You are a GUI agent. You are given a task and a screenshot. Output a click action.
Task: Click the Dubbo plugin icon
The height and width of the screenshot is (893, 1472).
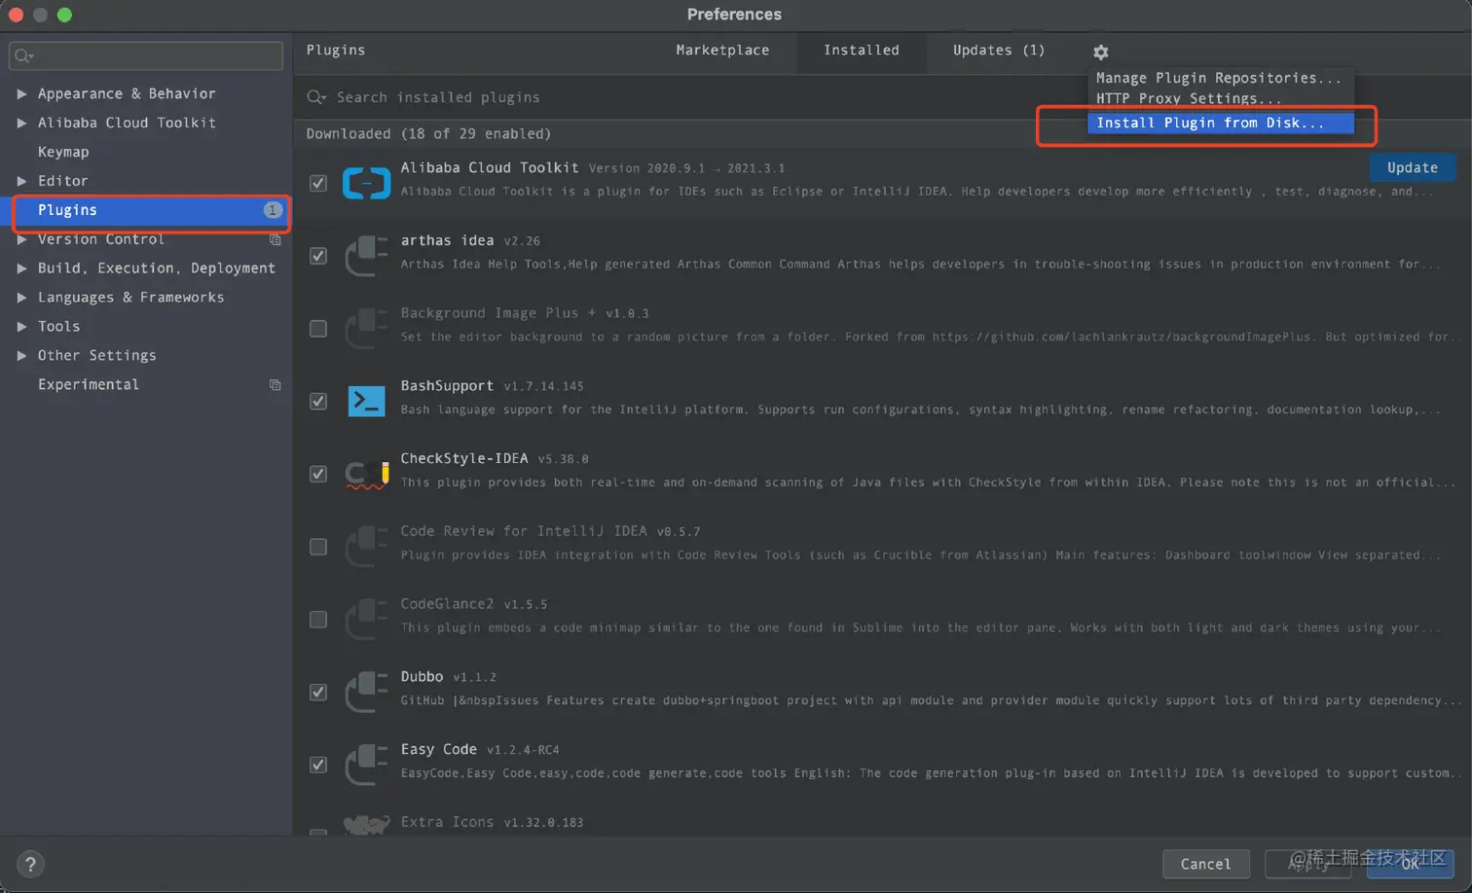[x=366, y=693]
